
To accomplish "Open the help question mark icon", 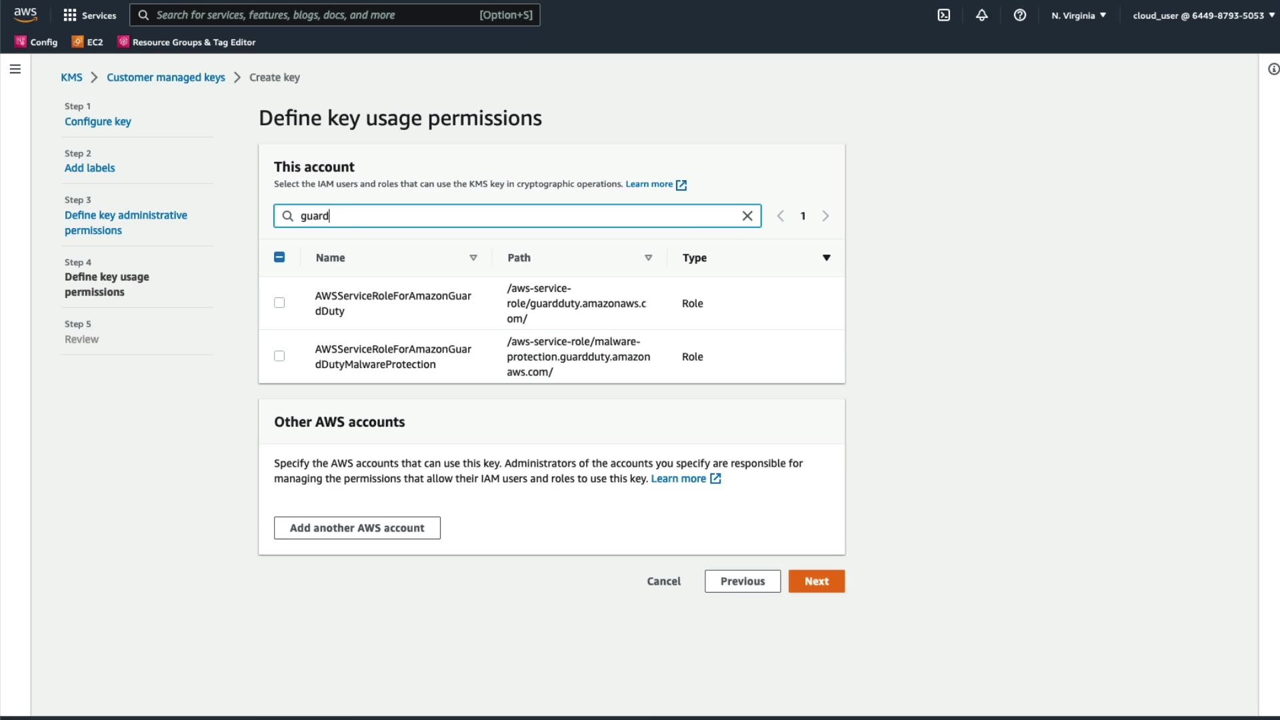I will click(x=1020, y=15).
